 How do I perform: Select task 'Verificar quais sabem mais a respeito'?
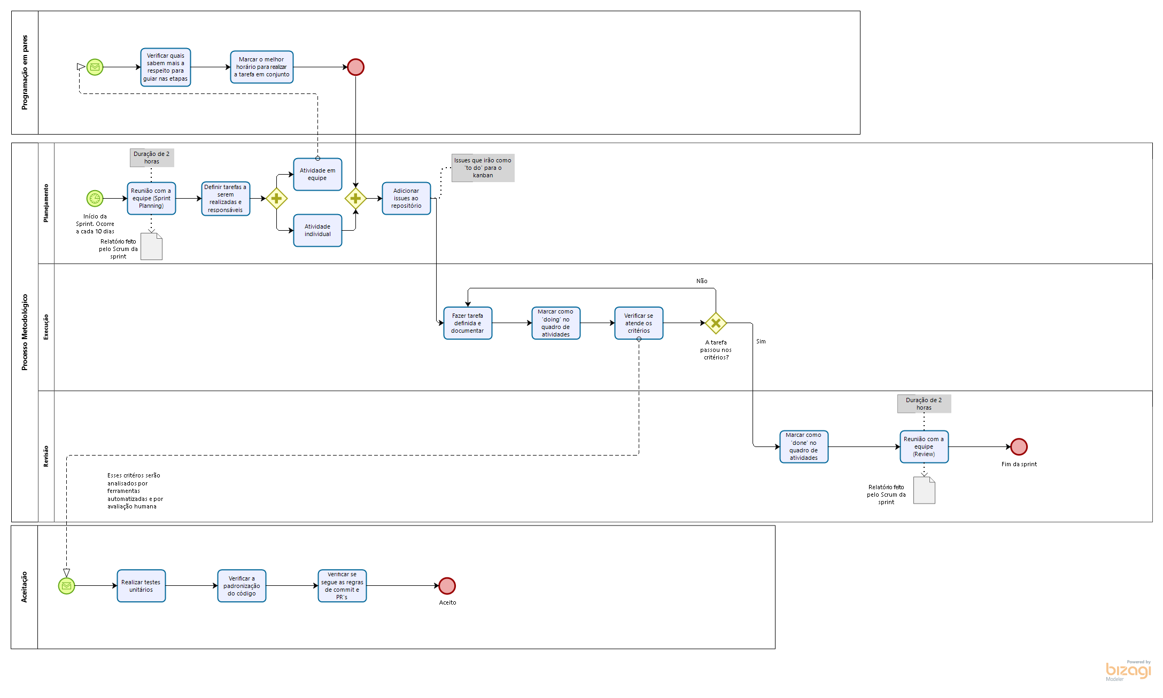click(x=166, y=67)
